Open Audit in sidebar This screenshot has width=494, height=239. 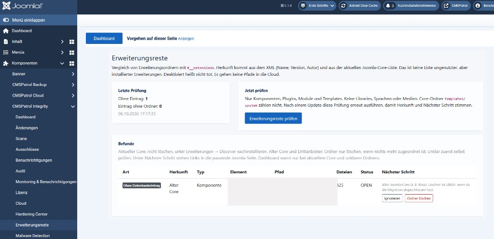point(20,171)
